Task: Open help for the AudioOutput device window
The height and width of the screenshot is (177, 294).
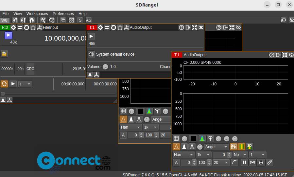Action: click(181, 27)
